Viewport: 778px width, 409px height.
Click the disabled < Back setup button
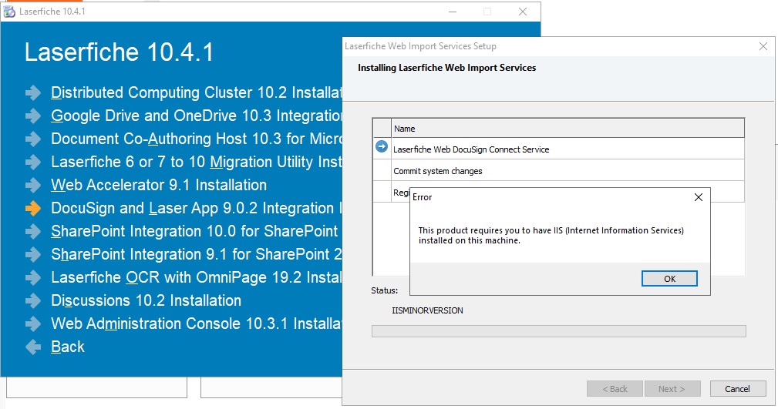click(x=615, y=389)
